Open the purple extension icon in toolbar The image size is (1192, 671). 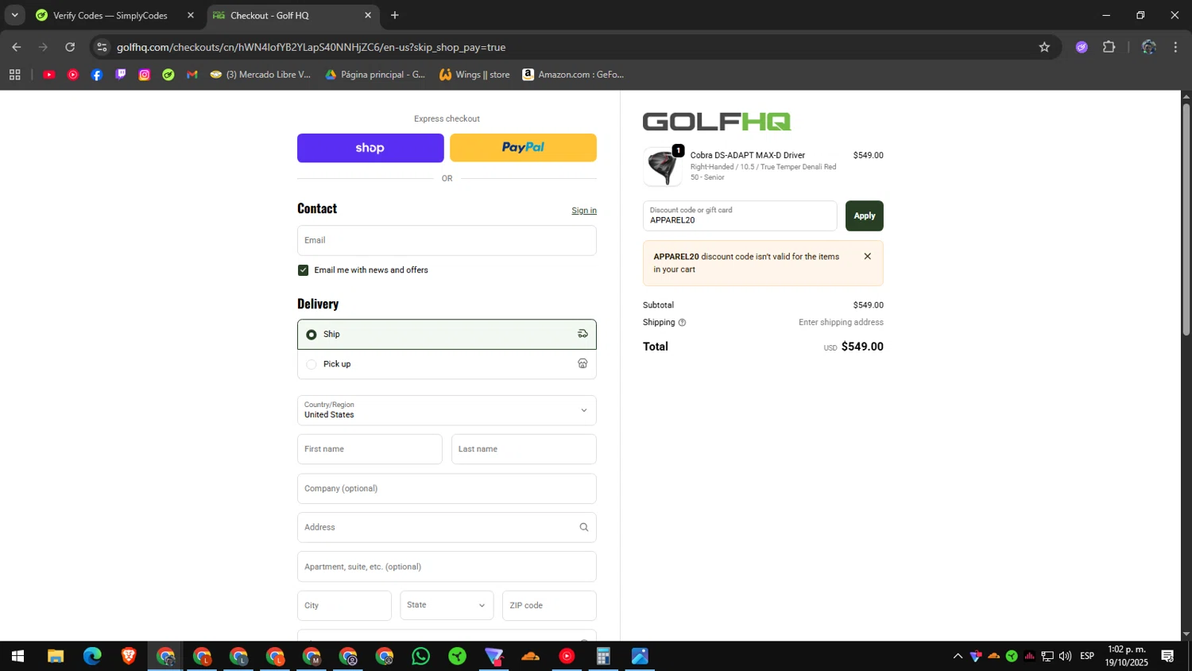pyautogui.click(x=1082, y=47)
